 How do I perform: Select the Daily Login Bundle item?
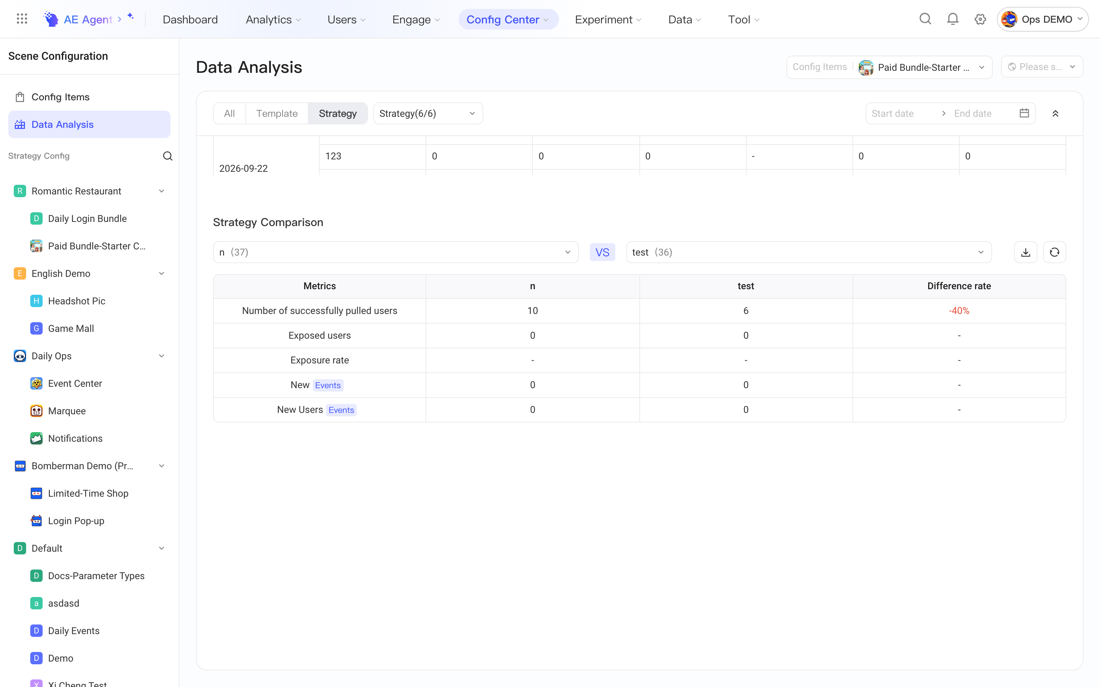(89, 218)
